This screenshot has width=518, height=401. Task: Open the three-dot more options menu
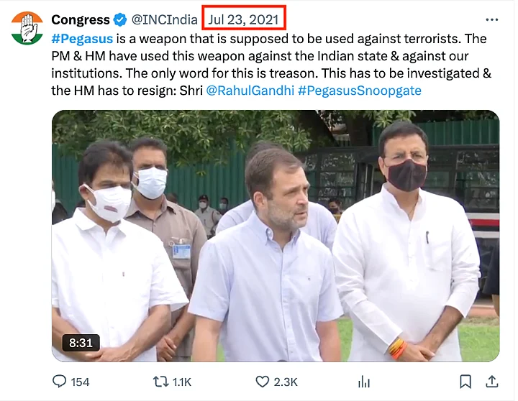491,19
